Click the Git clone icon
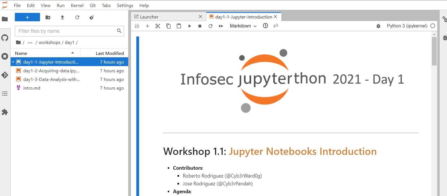 92,17
